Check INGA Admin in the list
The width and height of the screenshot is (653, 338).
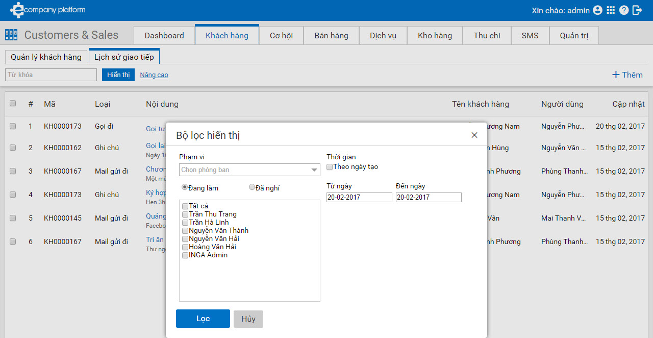point(185,255)
